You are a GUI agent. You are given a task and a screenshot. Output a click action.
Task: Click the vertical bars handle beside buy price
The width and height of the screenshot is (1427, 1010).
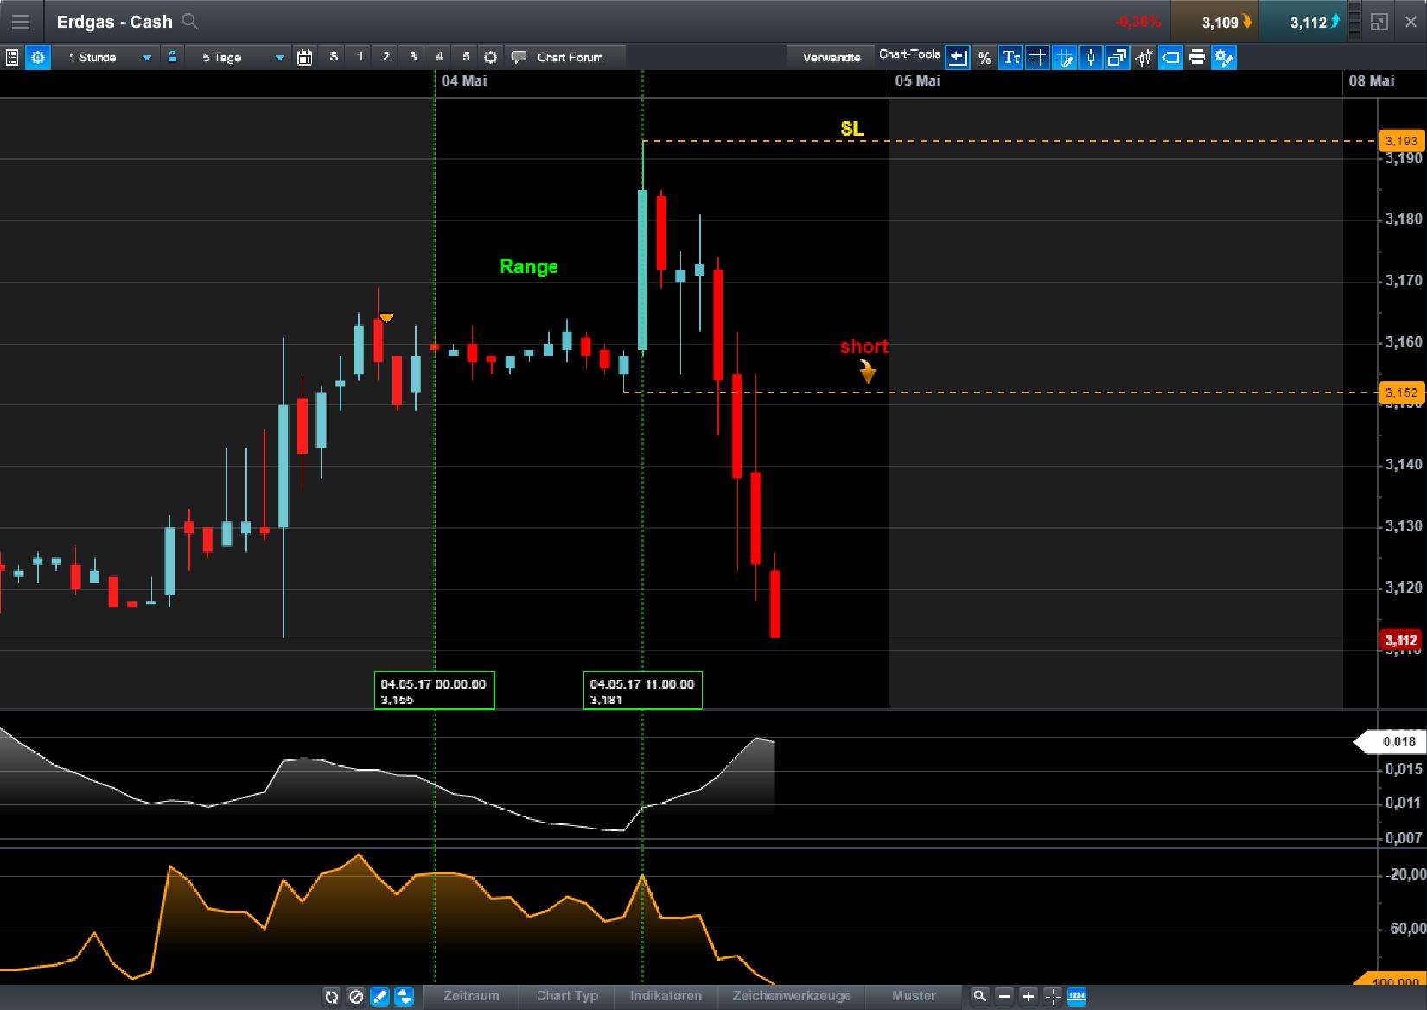coord(1354,22)
